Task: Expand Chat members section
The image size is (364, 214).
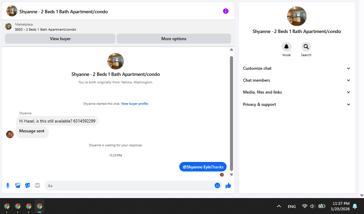Action: coord(297,80)
